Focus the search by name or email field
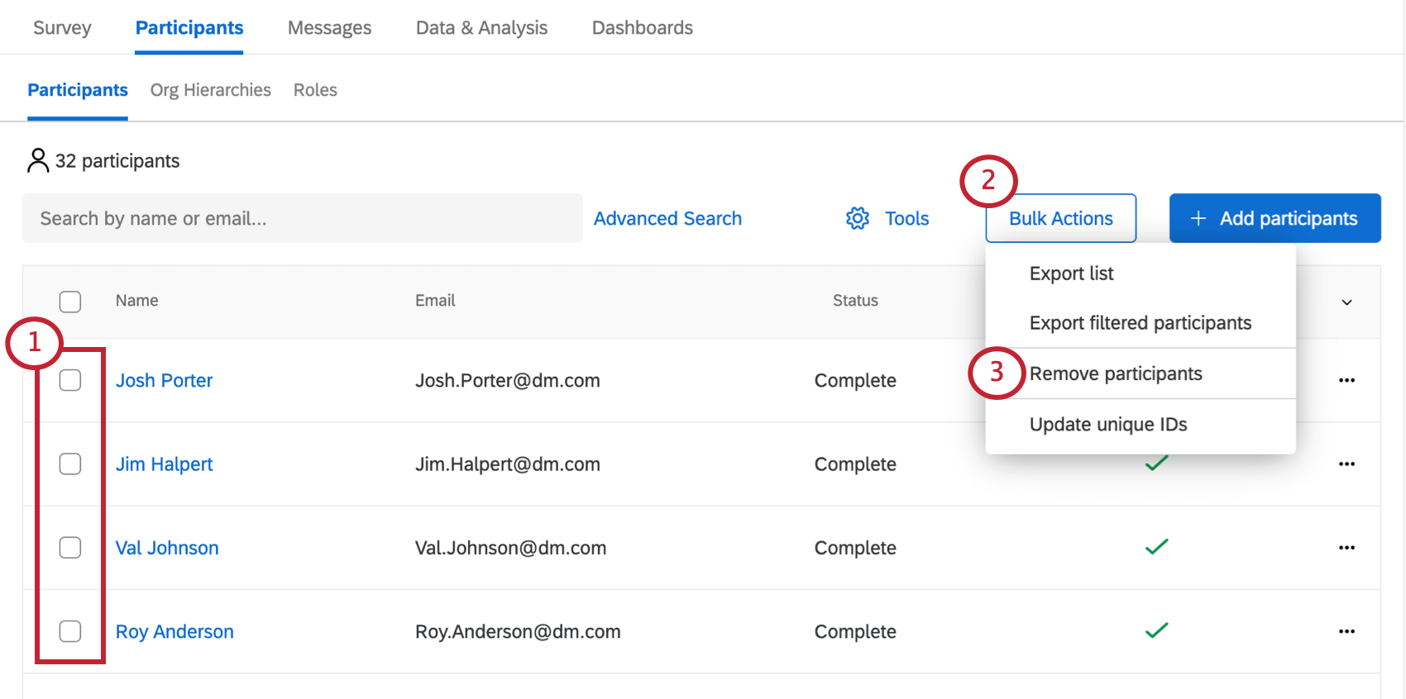 [302, 218]
